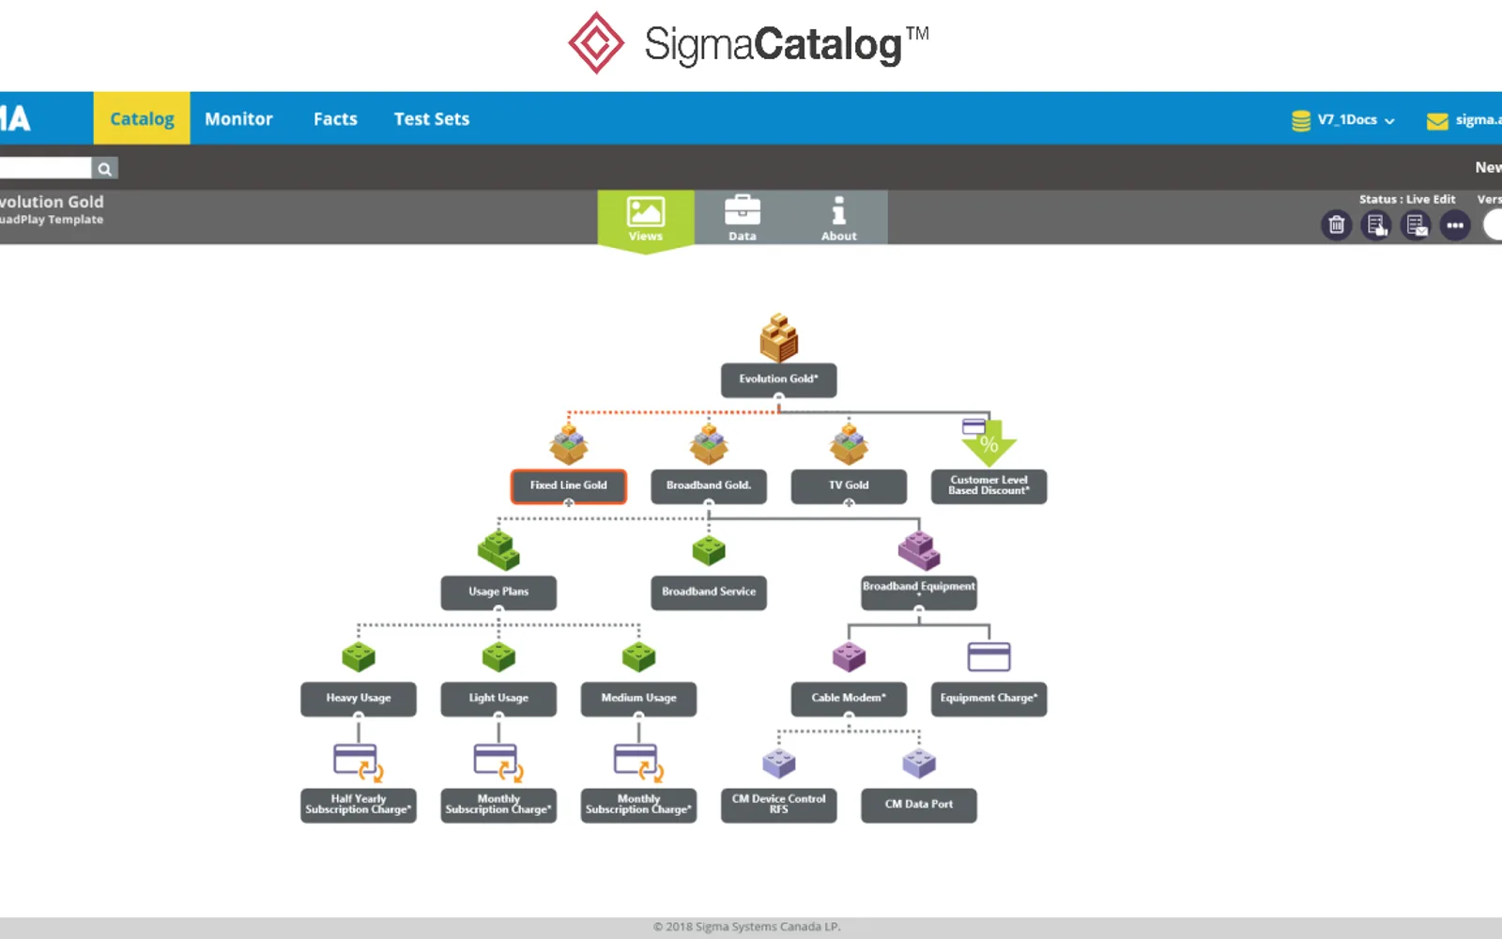Open the Monitor menu tab
Screen dimensions: 1502x939
[238, 118]
